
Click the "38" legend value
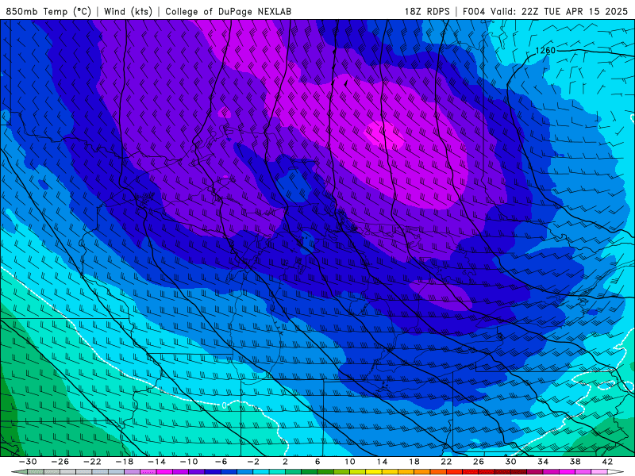tap(575, 462)
